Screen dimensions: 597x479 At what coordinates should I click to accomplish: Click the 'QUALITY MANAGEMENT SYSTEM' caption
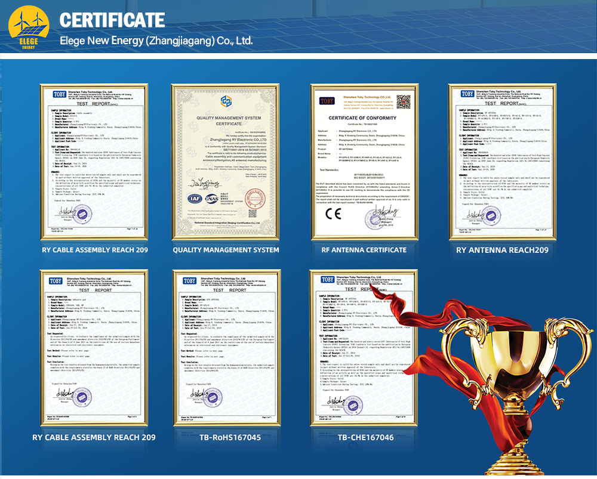pos(226,250)
